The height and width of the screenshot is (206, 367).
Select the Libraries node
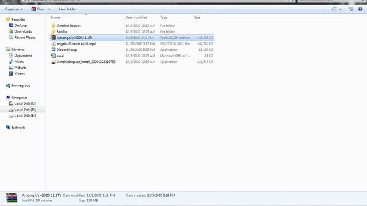(18, 49)
